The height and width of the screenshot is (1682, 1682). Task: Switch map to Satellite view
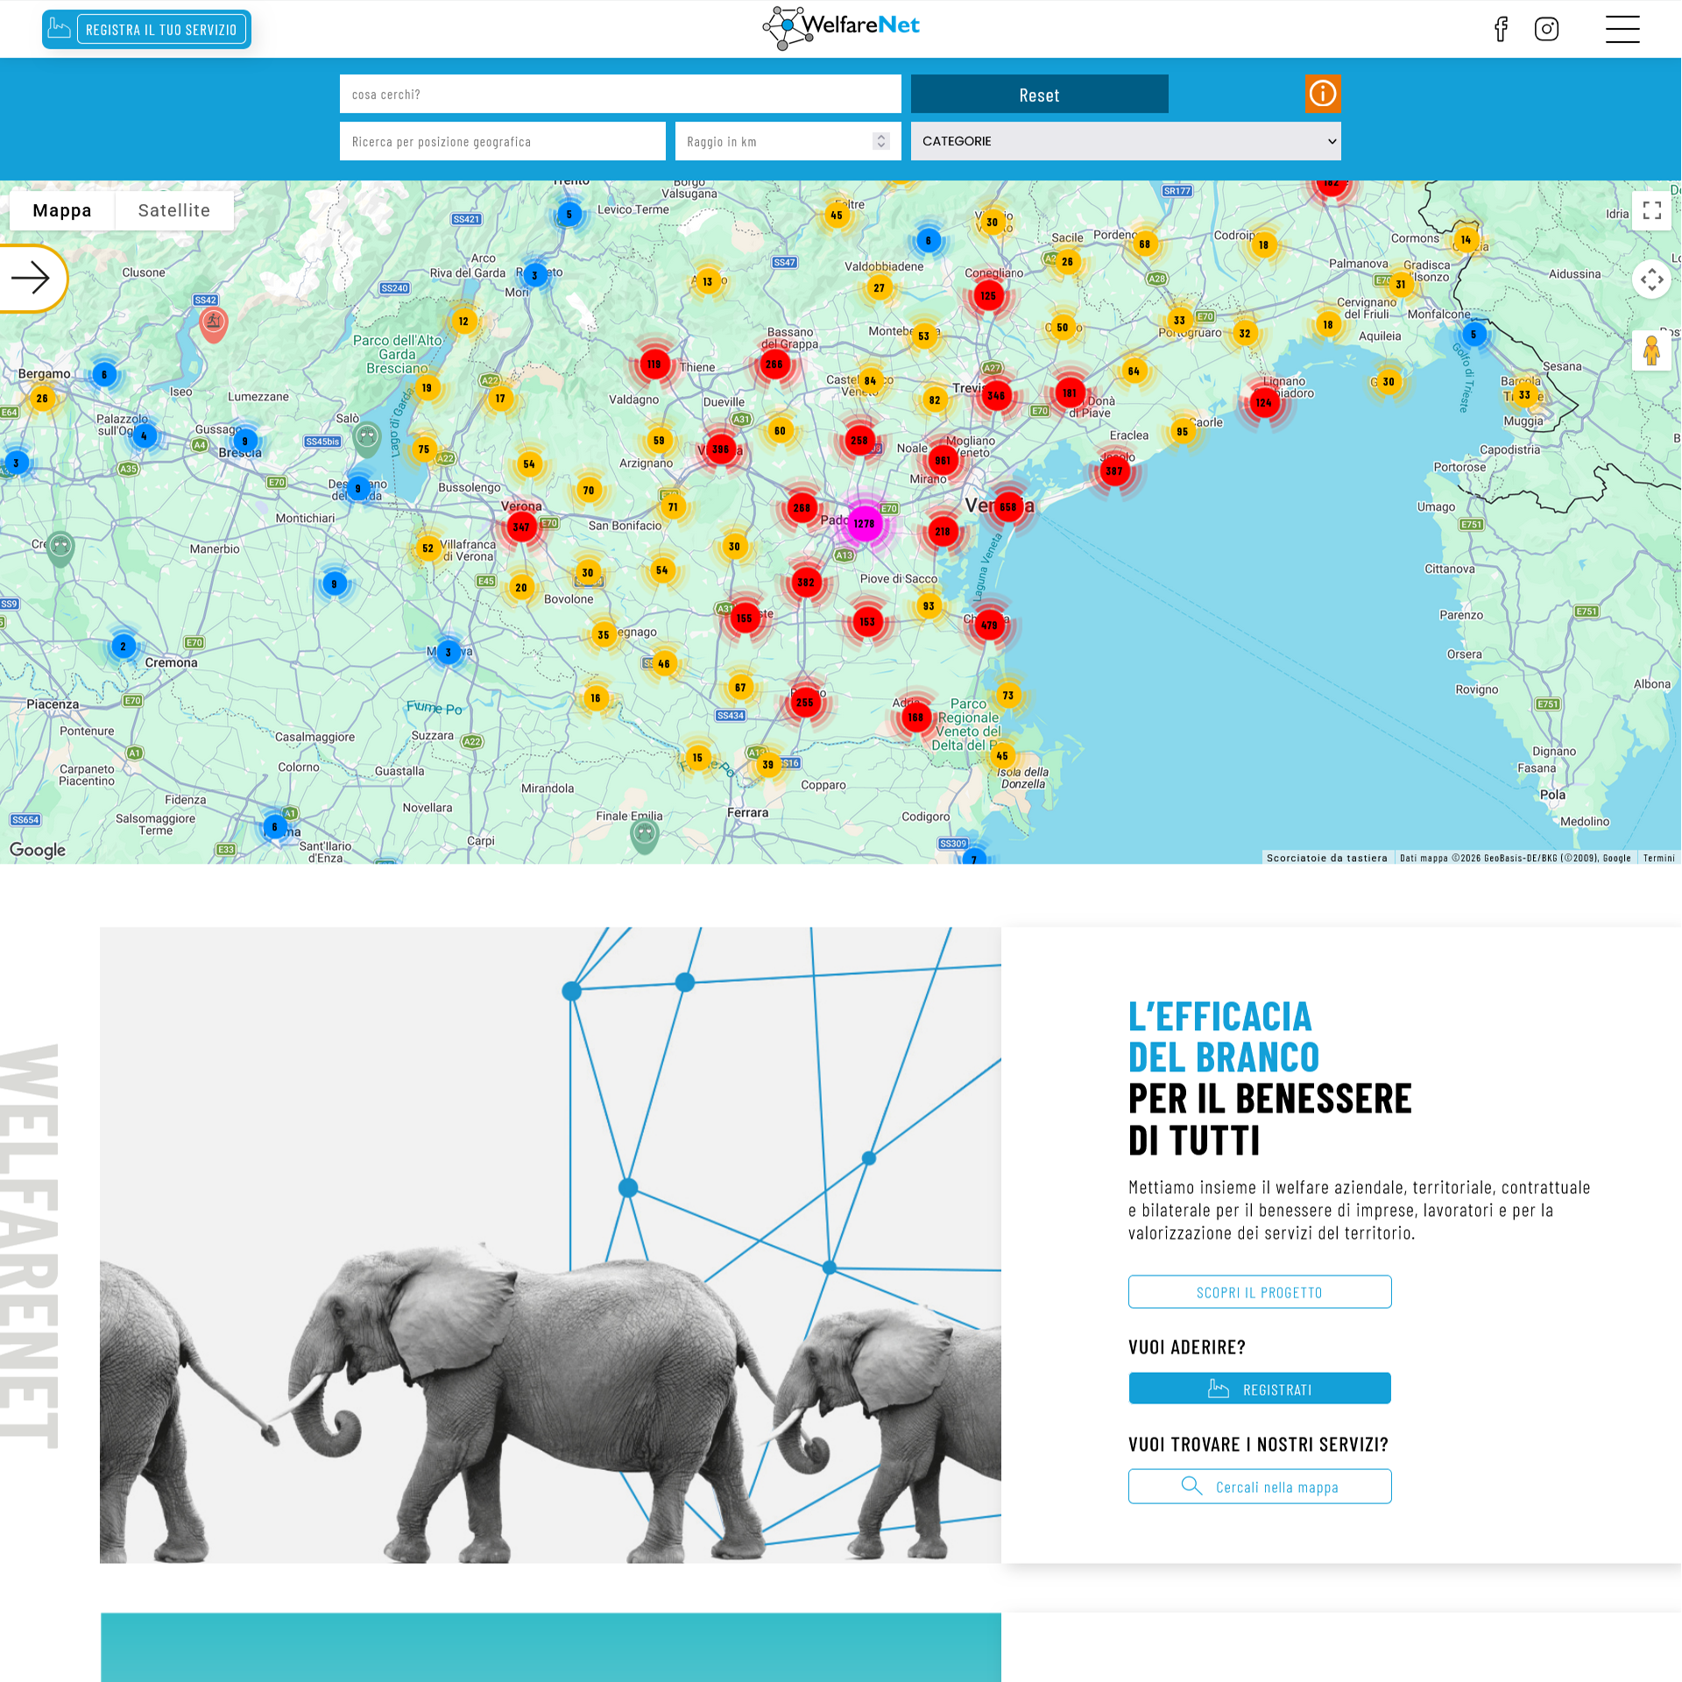tap(174, 210)
